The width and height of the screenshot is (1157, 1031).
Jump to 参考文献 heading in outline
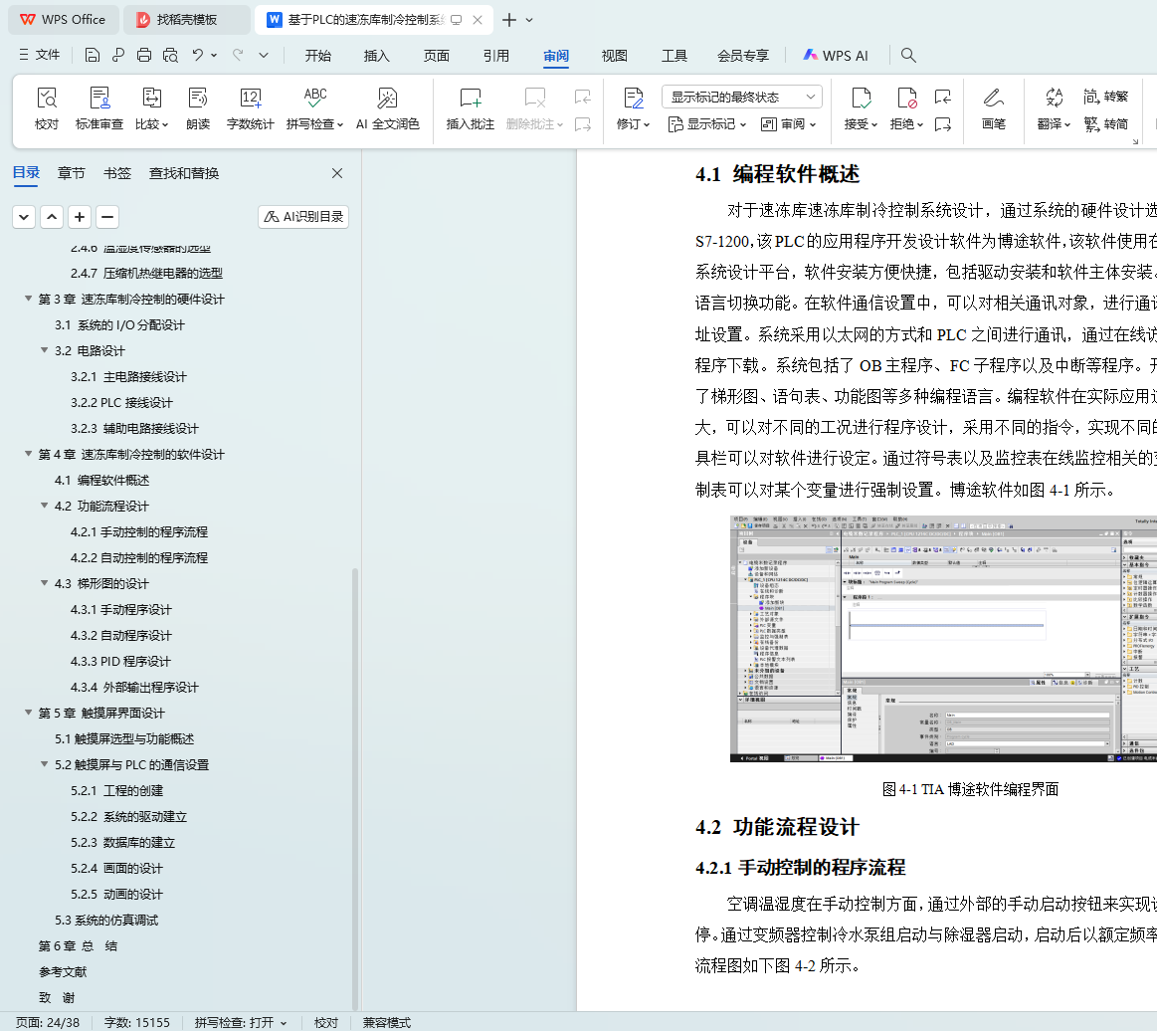(x=63, y=971)
